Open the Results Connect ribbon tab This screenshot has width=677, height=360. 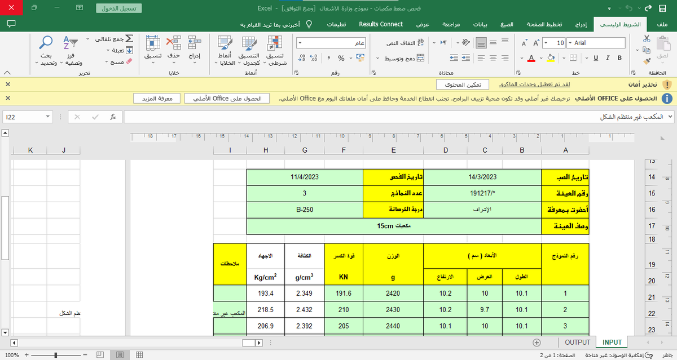tap(381, 24)
